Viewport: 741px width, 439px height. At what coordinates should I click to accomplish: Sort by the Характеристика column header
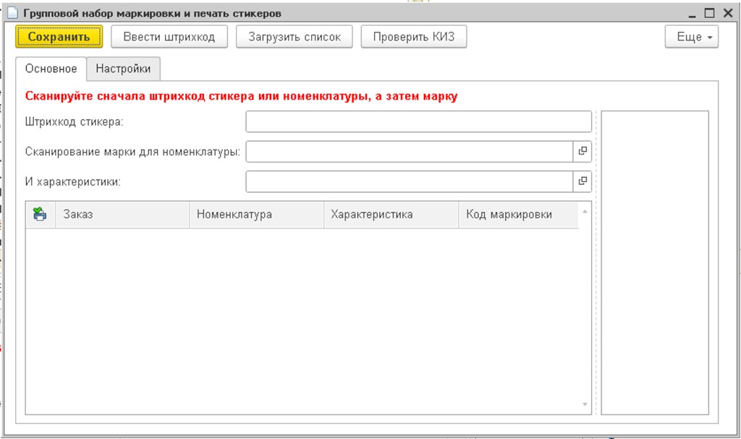(x=391, y=214)
